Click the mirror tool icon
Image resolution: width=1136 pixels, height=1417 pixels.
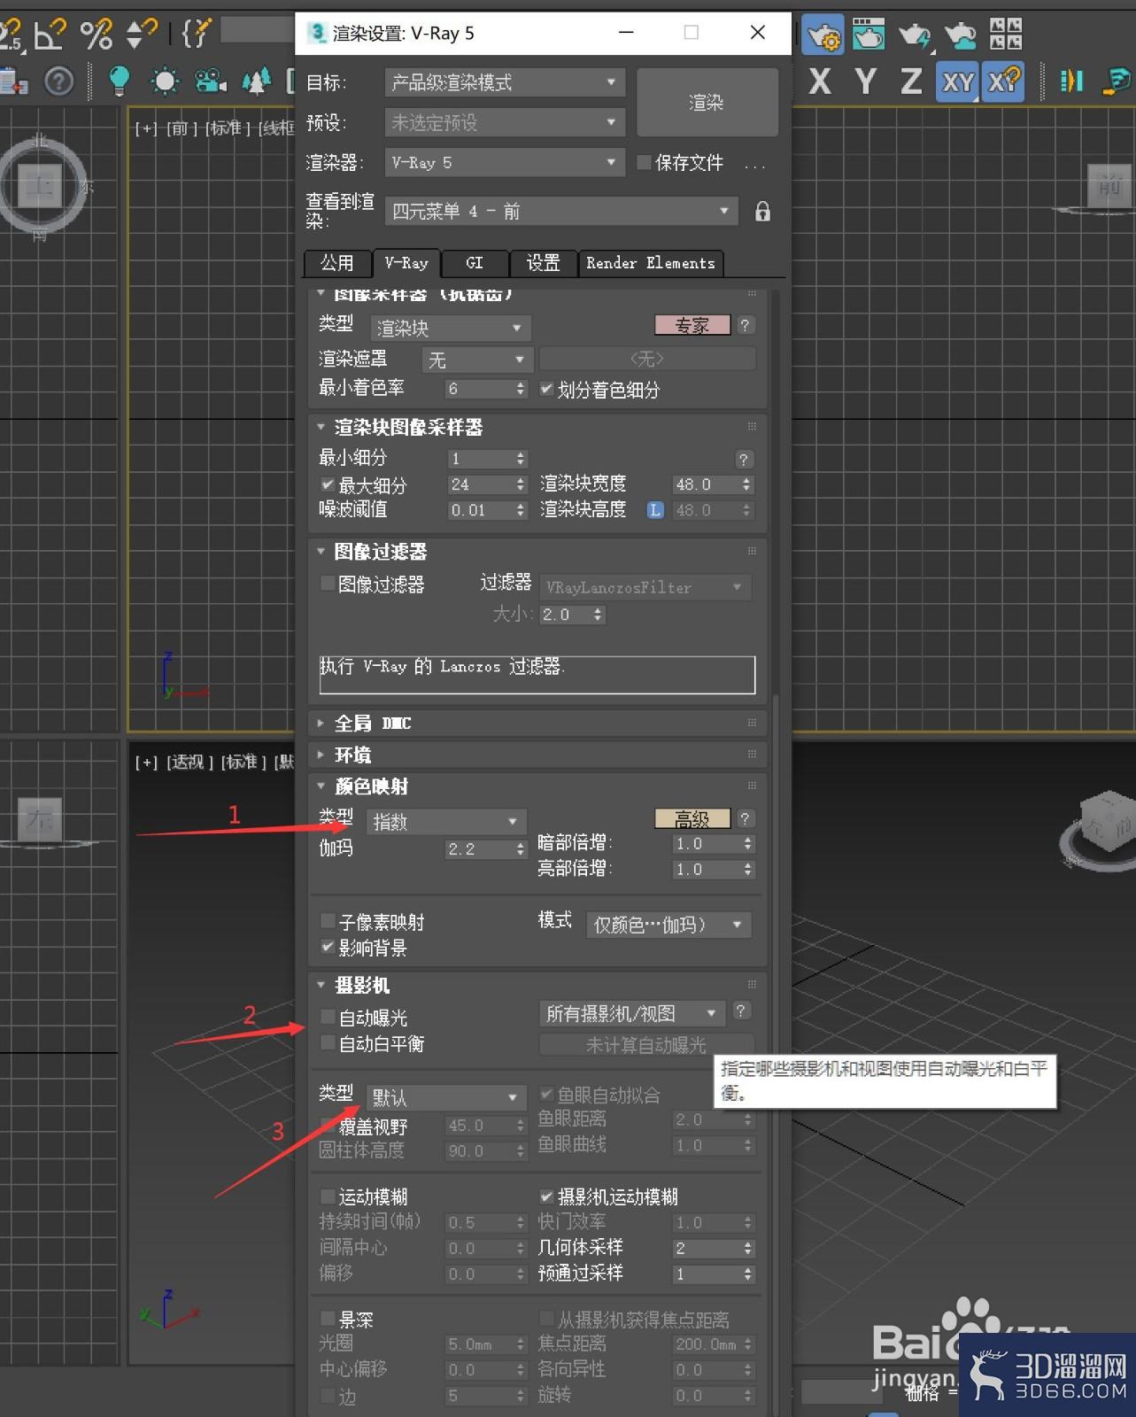(1071, 81)
